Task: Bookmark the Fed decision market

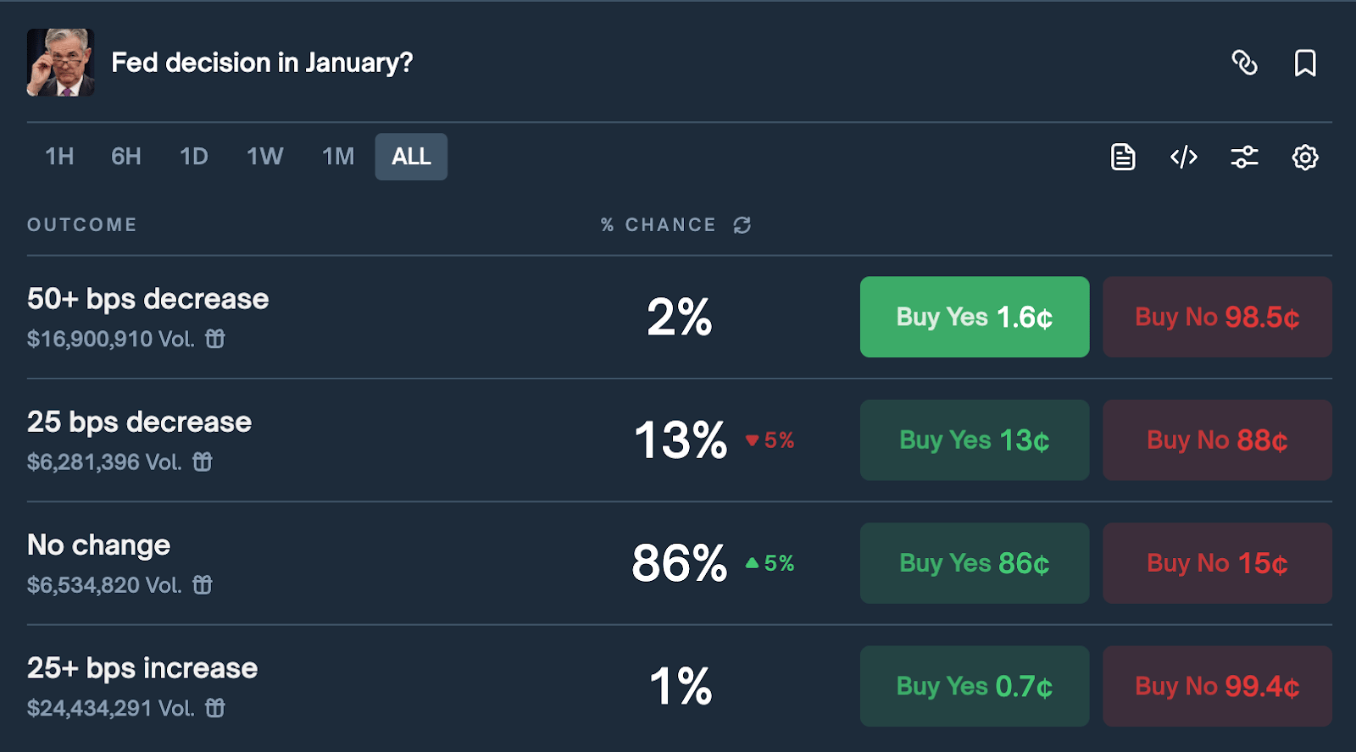Action: pyautogui.click(x=1305, y=63)
